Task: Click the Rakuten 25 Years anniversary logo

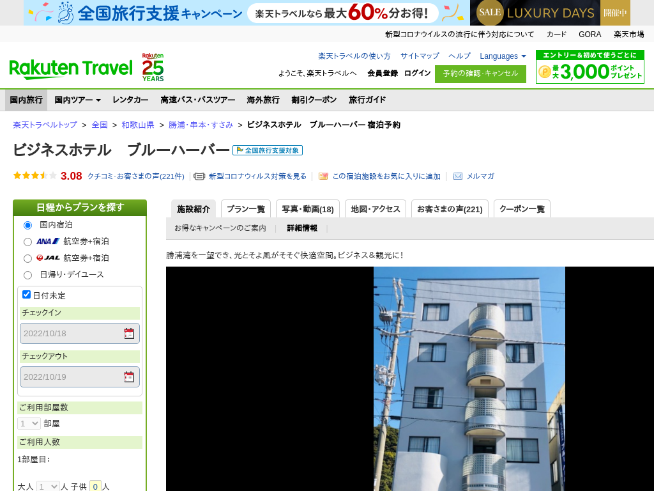Action: tap(153, 67)
